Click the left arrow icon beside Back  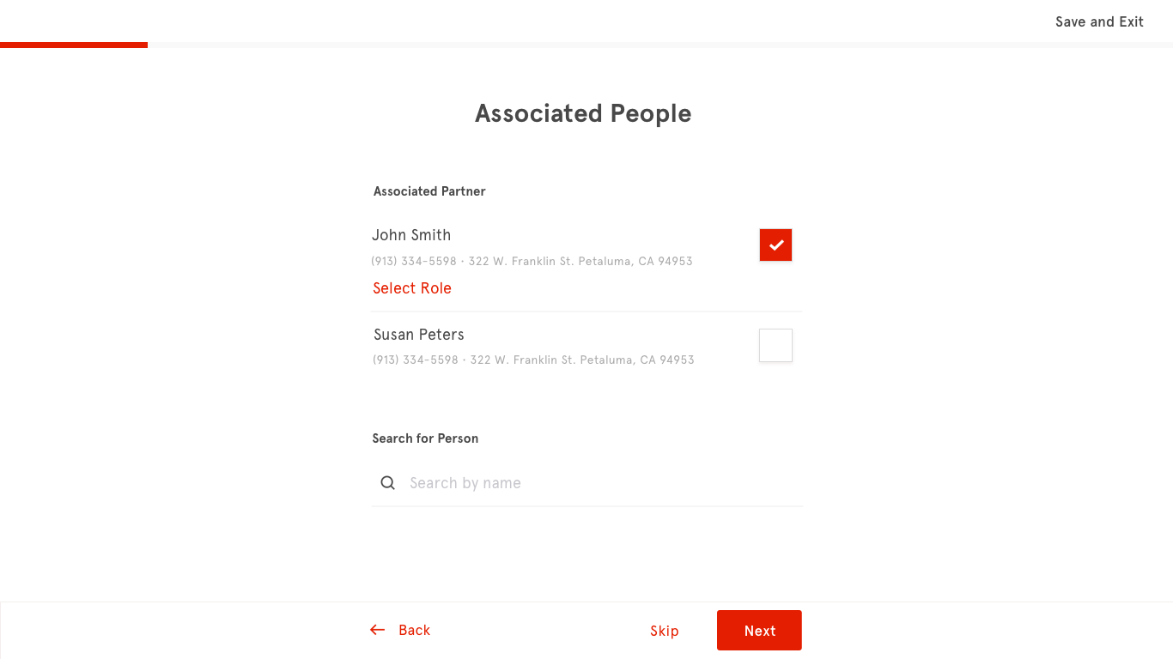[377, 630]
